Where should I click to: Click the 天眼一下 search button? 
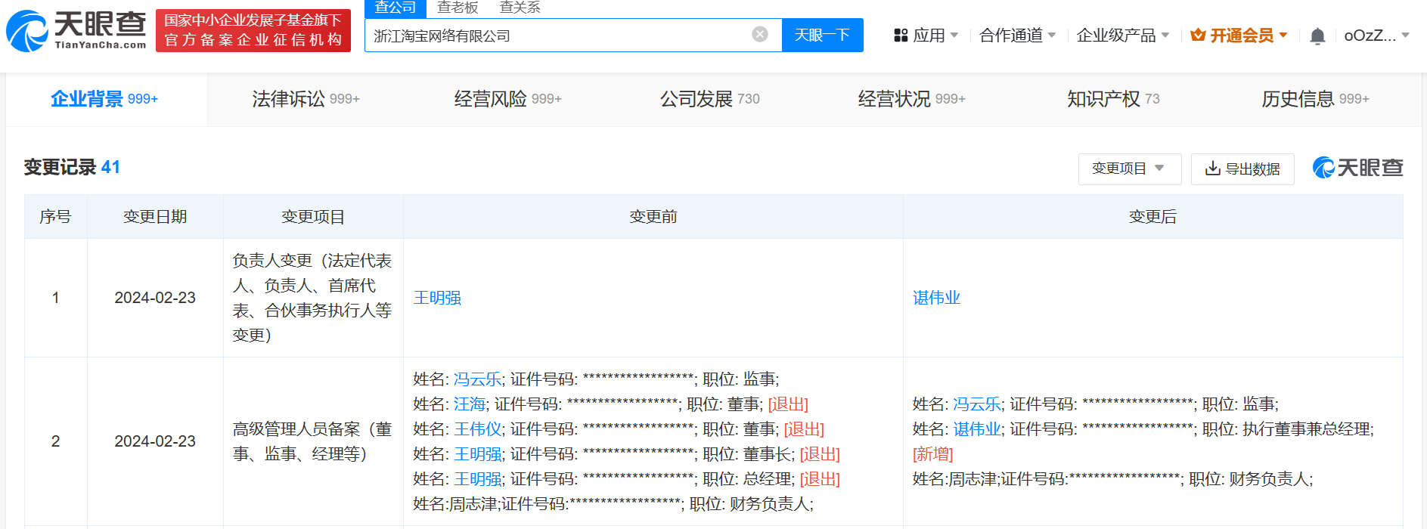coord(822,35)
